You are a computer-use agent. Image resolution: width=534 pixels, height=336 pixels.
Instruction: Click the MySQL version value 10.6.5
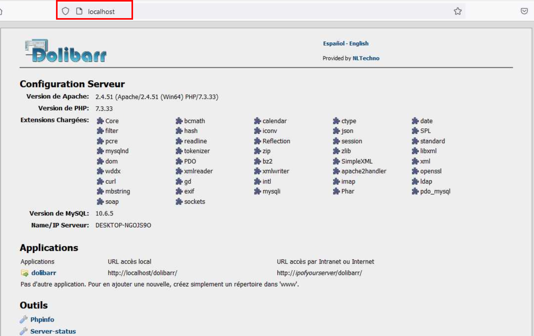tap(104, 213)
